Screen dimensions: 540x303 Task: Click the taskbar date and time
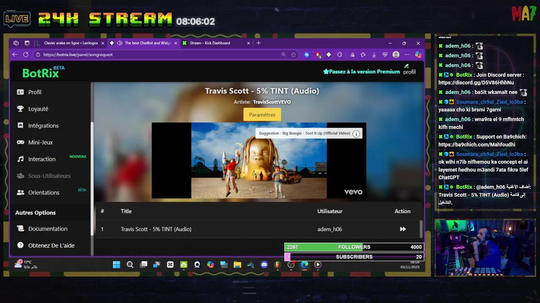(410, 265)
